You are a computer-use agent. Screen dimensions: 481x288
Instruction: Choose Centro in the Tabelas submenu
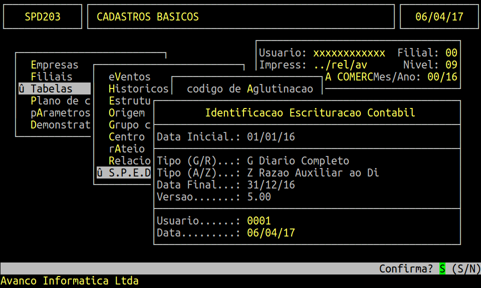pos(126,137)
